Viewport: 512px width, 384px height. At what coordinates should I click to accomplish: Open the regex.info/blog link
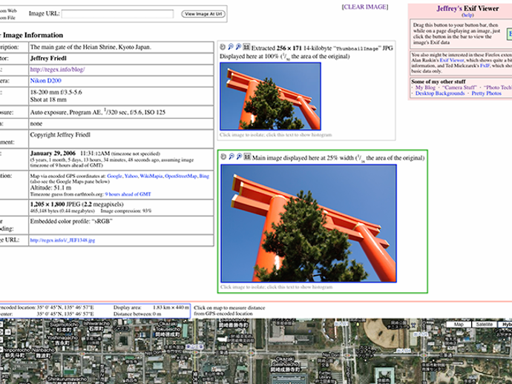(x=57, y=70)
